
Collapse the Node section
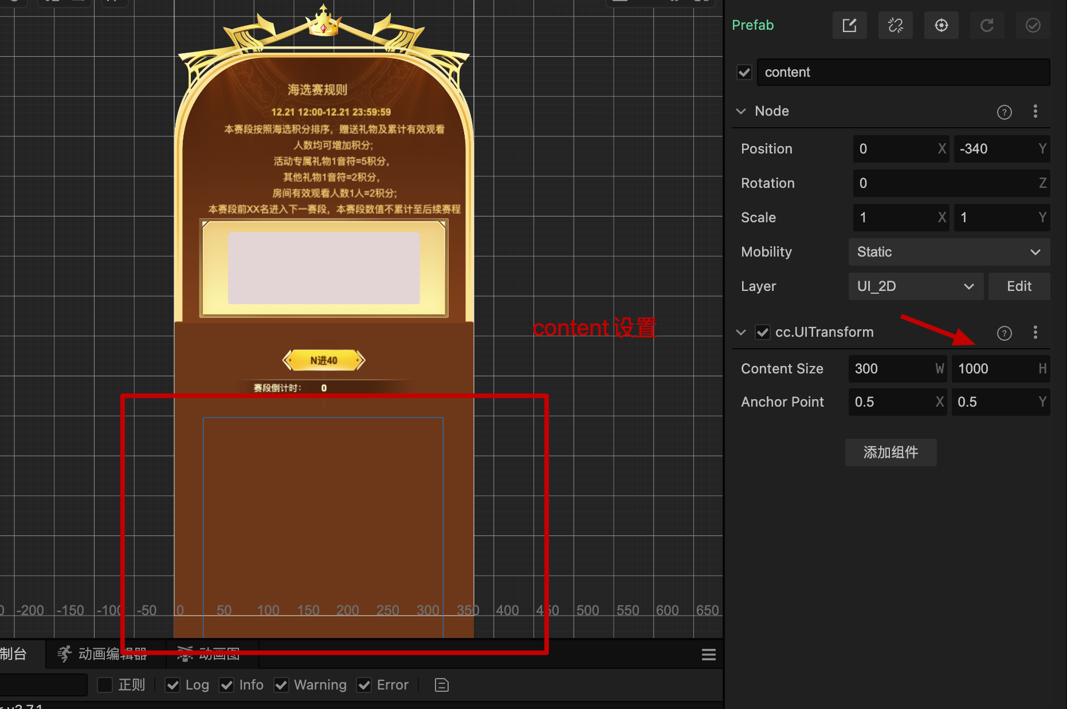741,111
